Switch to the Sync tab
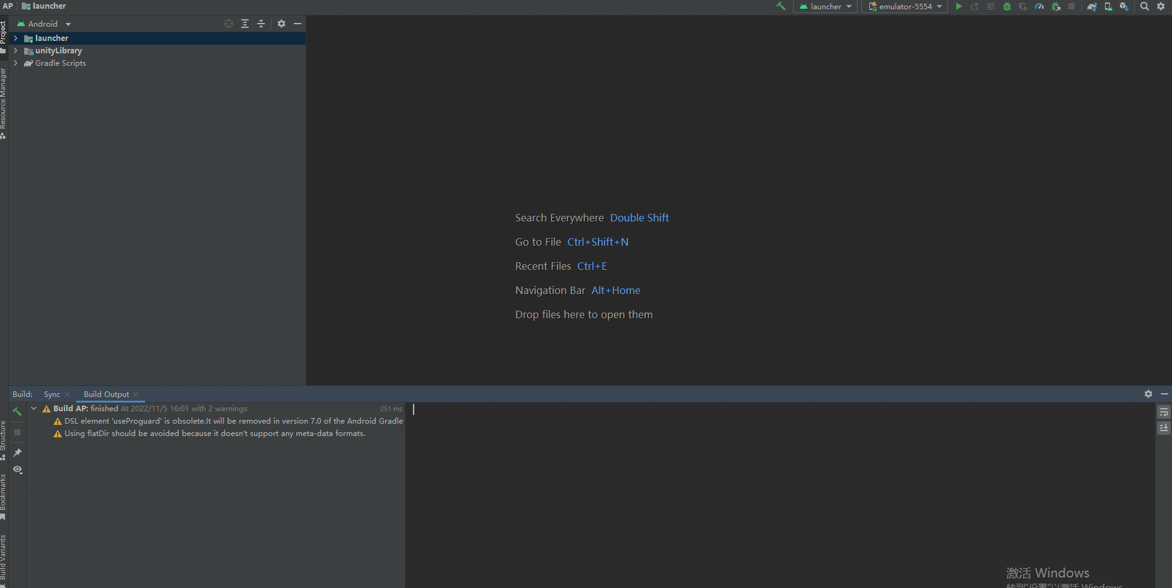This screenshot has height=588, width=1172. tap(52, 394)
